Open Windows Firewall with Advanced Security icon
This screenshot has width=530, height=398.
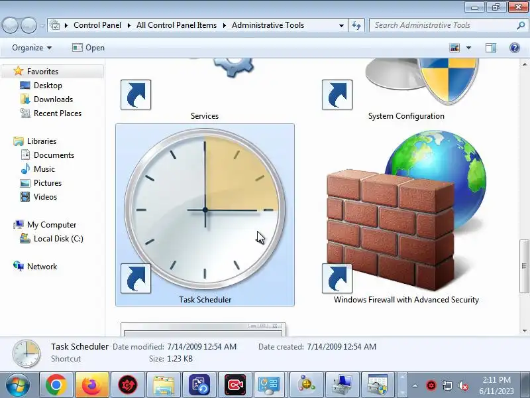coord(405,212)
